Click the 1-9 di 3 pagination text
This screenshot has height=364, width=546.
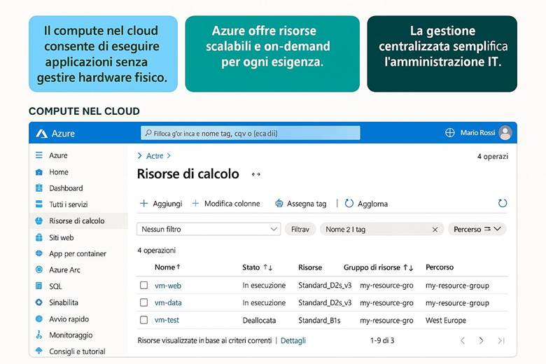tap(382, 341)
